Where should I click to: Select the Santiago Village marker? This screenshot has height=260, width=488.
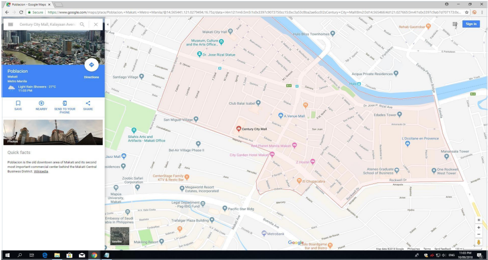[x=141, y=76]
